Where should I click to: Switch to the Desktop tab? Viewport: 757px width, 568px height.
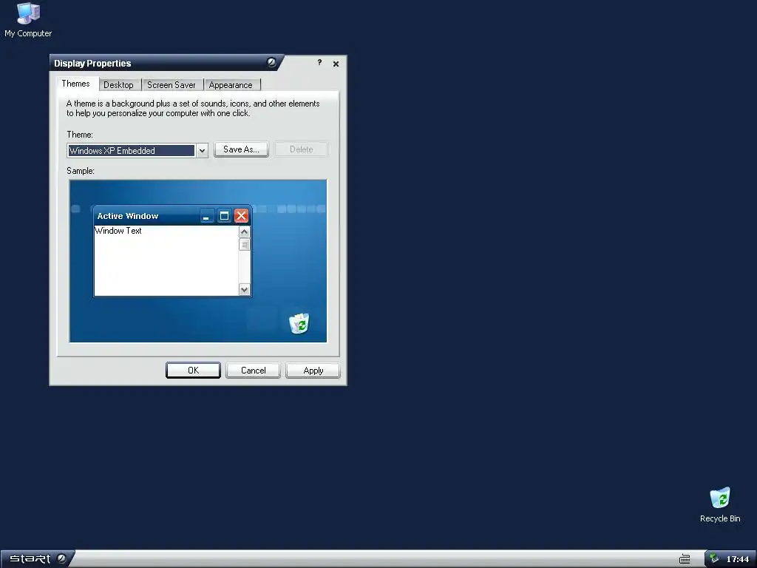118,85
